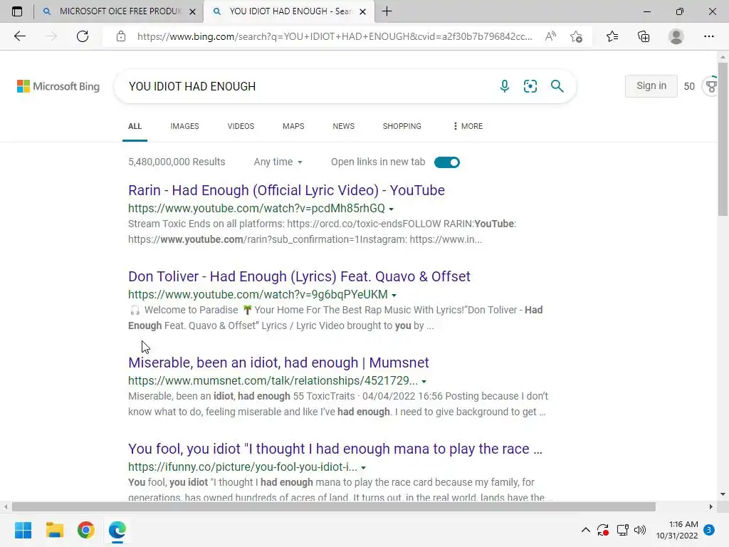
Task: Open Settings and more ellipsis menu
Action: tap(708, 36)
